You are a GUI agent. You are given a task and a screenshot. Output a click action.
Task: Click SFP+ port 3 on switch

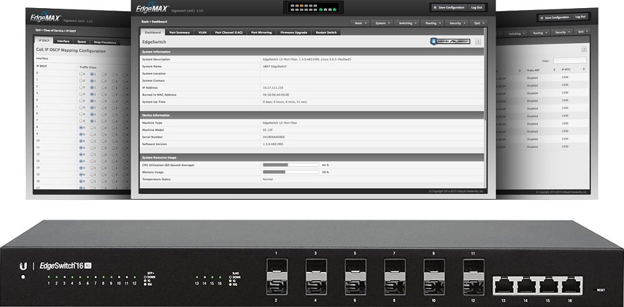(x=316, y=265)
